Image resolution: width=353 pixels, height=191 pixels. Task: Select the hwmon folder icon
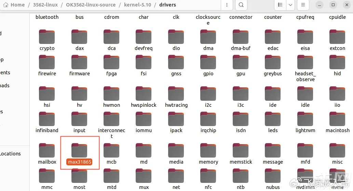(111, 93)
